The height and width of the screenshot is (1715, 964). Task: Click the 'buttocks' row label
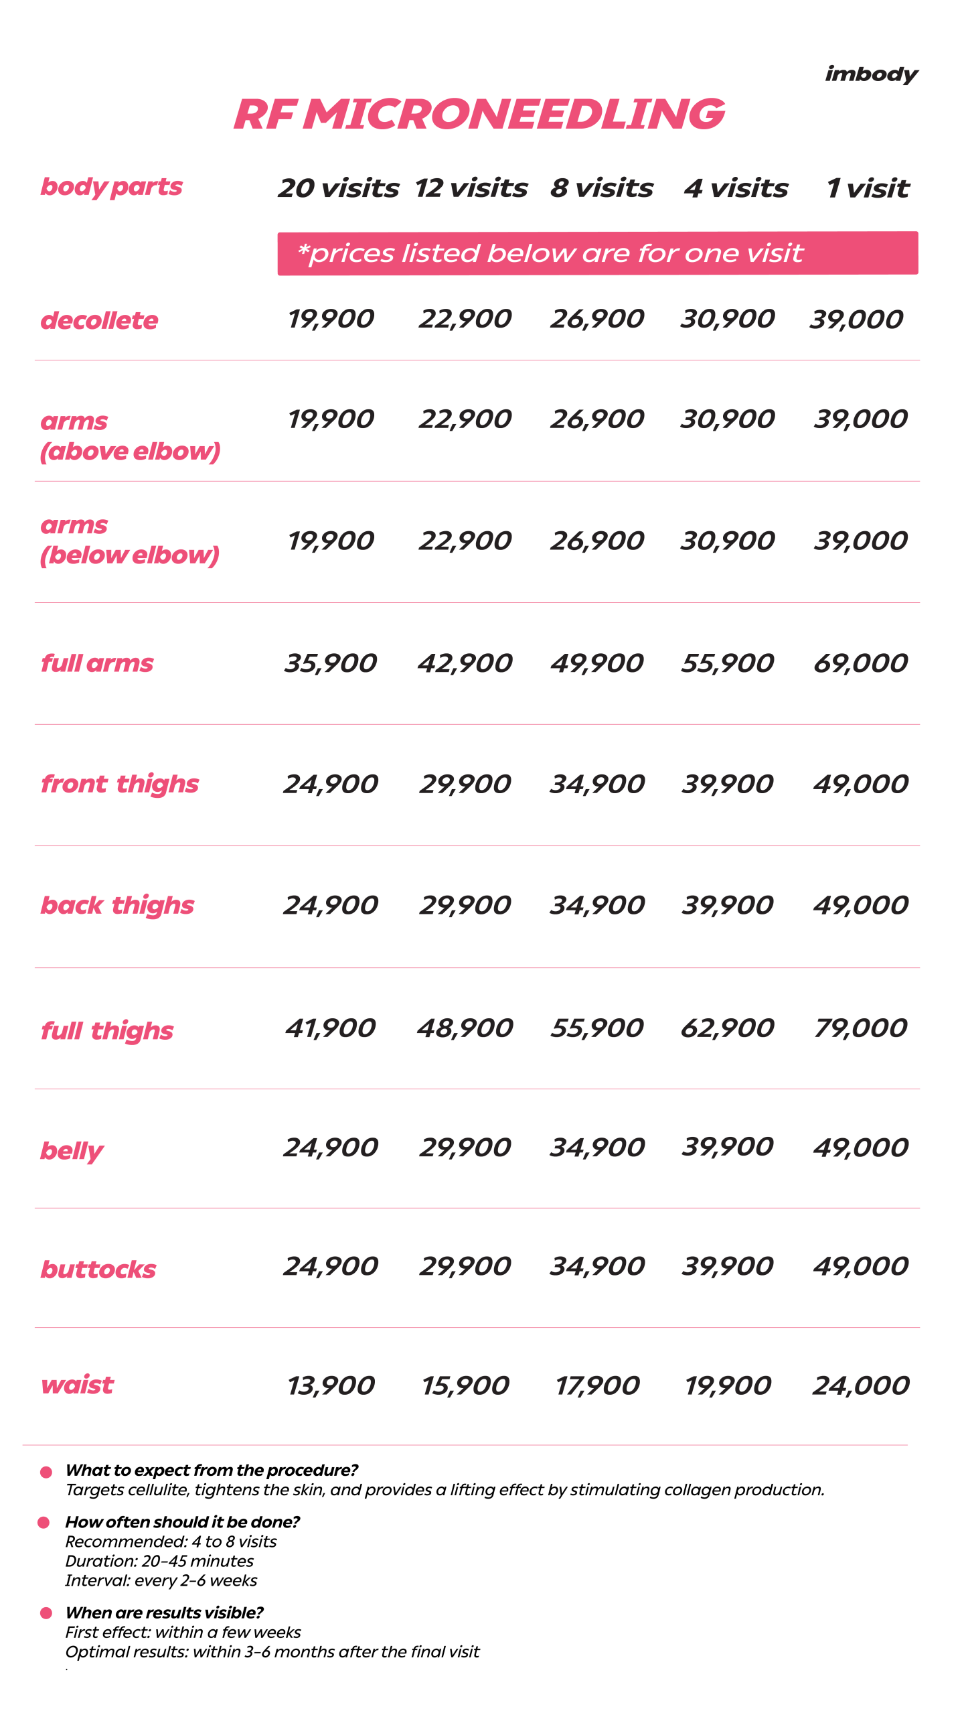[98, 1270]
